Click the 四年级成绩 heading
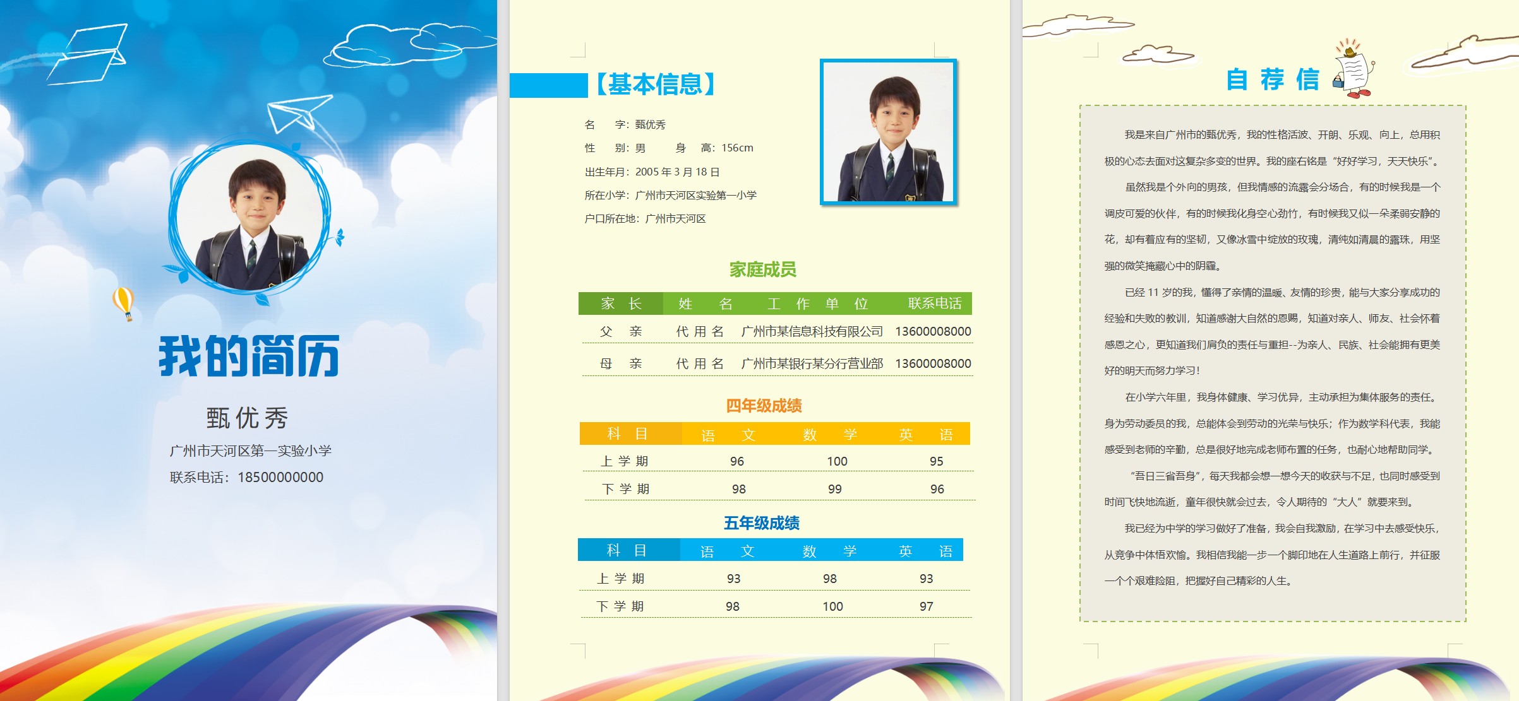Screen dimensions: 1519x701 pyautogui.click(x=763, y=406)
